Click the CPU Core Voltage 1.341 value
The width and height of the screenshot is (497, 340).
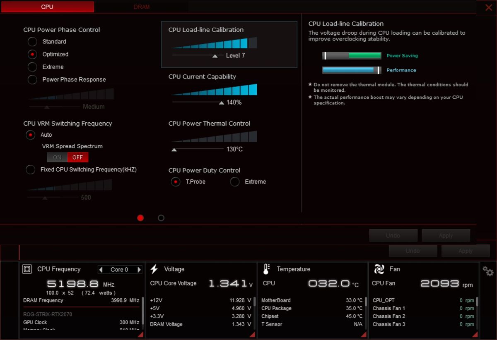[x=231, y=284]
